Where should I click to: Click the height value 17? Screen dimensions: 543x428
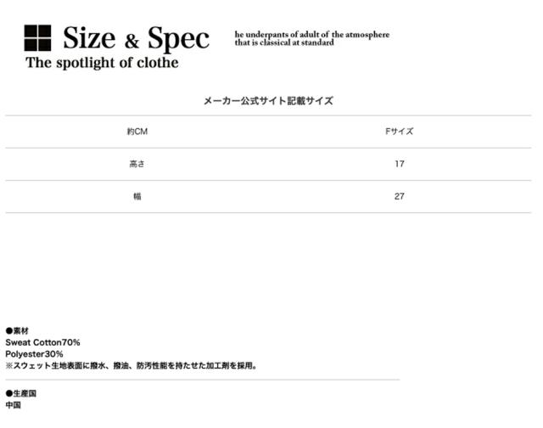click(x=399, y=164)
